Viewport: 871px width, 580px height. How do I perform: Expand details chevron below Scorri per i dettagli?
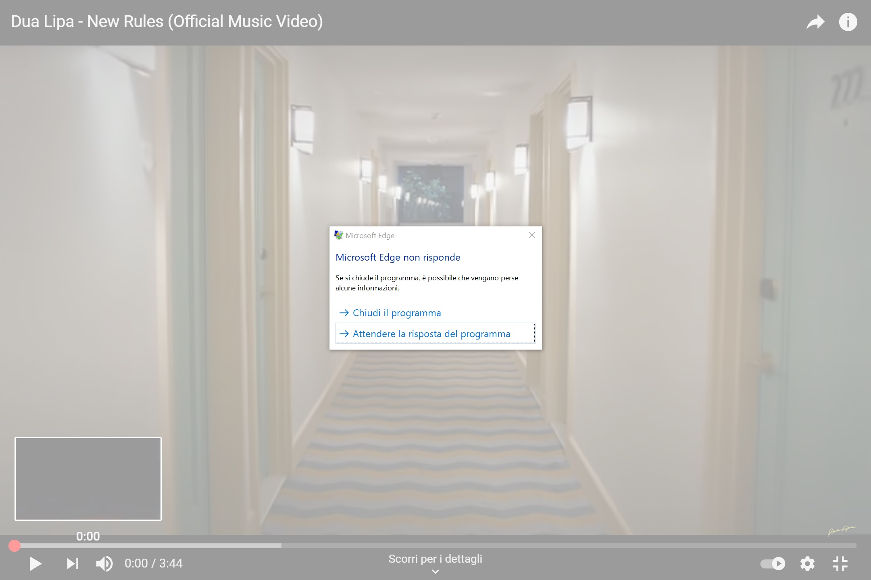(435, 572)
